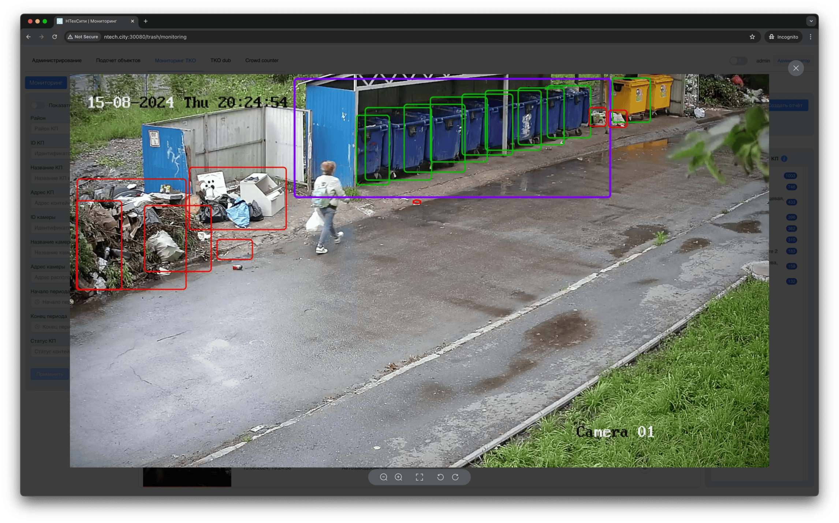The width and height of the screenshot is (839, 523).
Task: Open the Администрирование menu item
Action: pos(57,60)
